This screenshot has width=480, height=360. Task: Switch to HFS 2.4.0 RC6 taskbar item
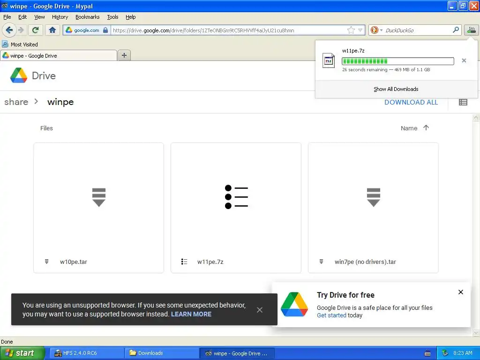(x=86, y=353)
